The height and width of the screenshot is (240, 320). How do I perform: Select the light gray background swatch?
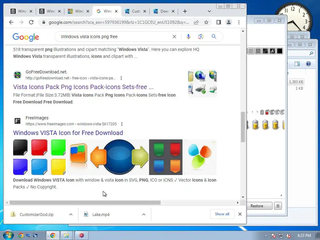[x=251, y=51]
